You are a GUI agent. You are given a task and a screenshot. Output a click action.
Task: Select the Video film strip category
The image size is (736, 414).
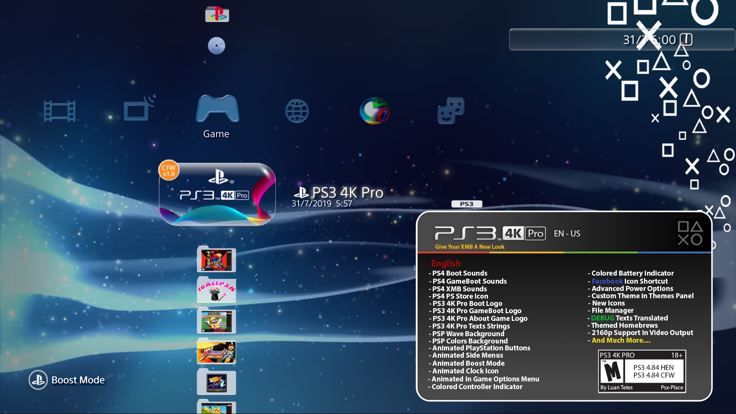tap(59, 111)
